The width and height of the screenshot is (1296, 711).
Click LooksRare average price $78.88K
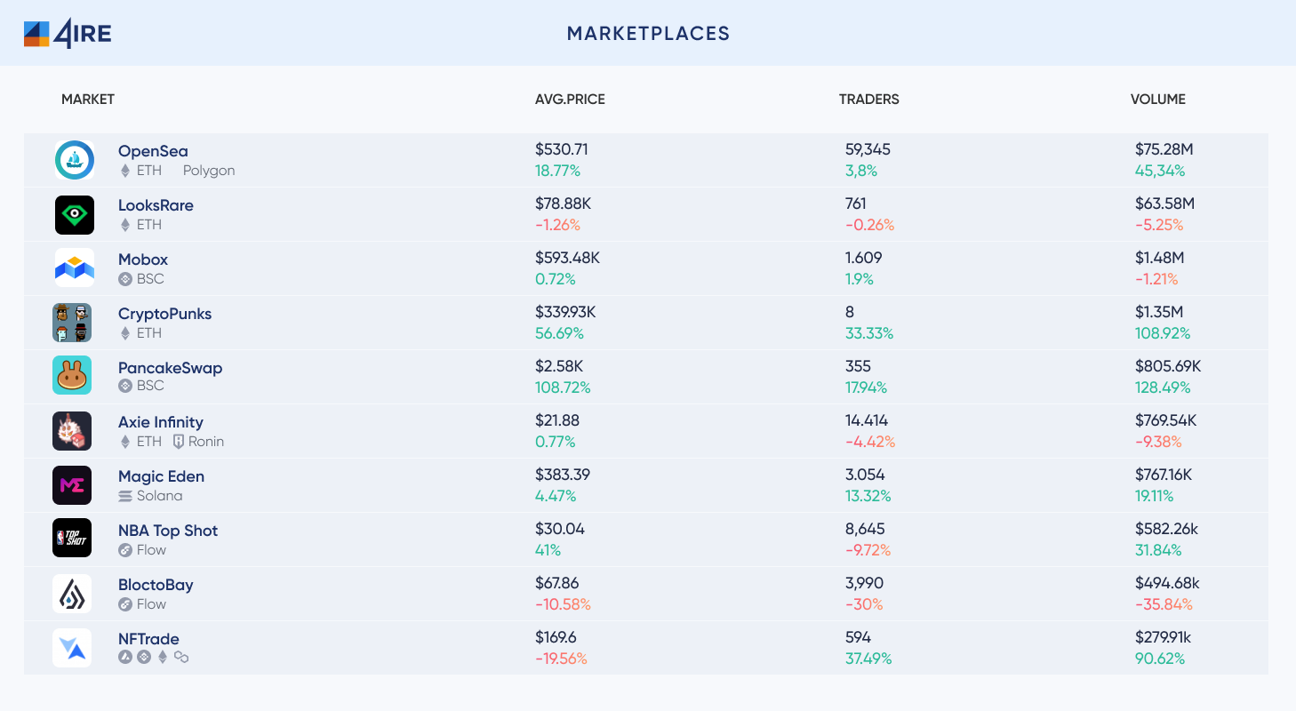563,204
